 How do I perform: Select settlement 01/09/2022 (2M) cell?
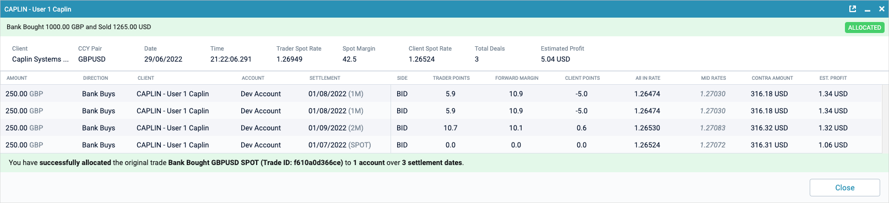(x=336, y=128)
